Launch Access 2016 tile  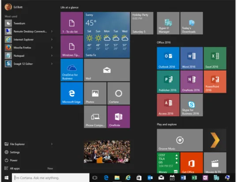168,105
